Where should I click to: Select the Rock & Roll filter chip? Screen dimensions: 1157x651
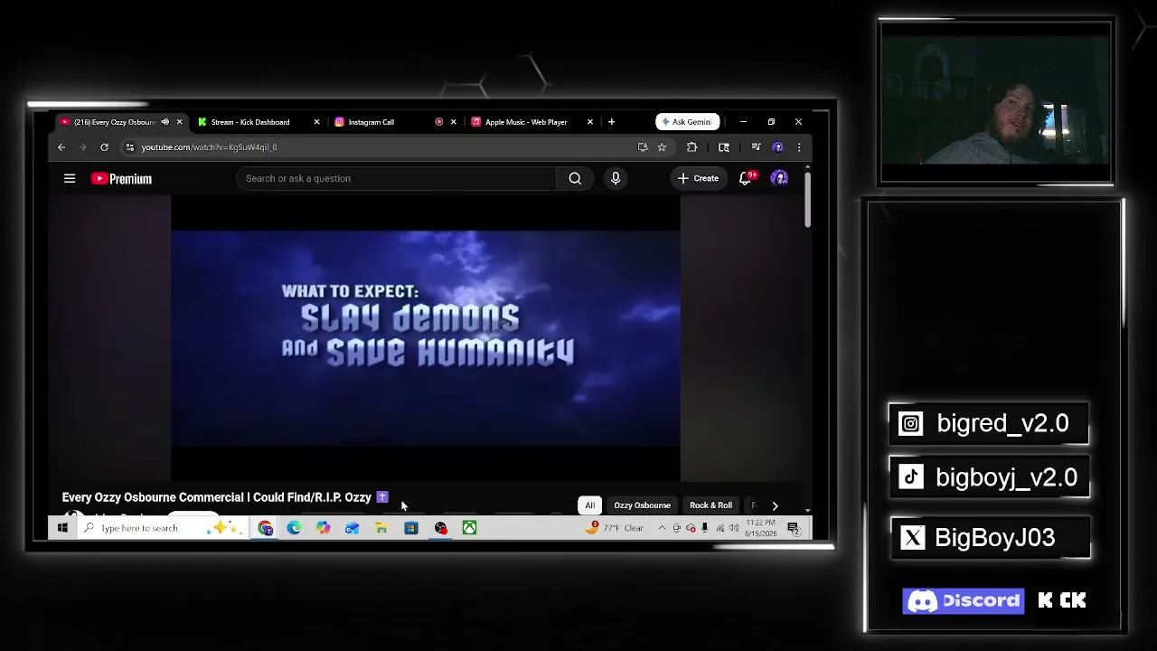coord(710,505)
